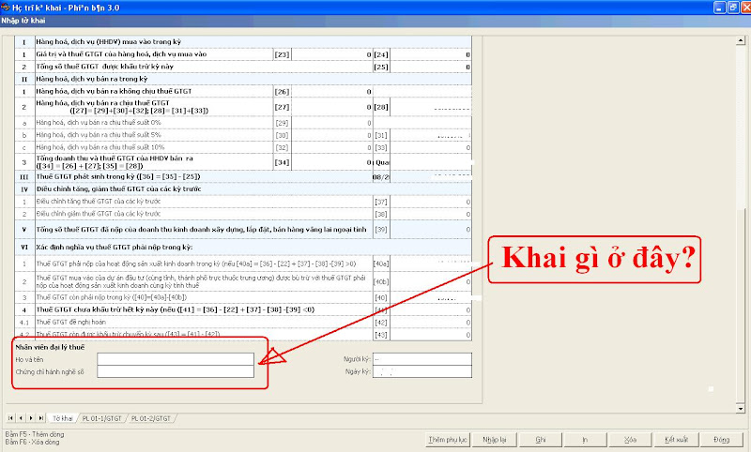Export with the Kết xuất button

[676, 438]
